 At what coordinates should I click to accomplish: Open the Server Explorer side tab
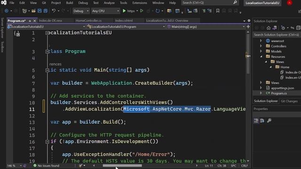(x=2, y=28)
